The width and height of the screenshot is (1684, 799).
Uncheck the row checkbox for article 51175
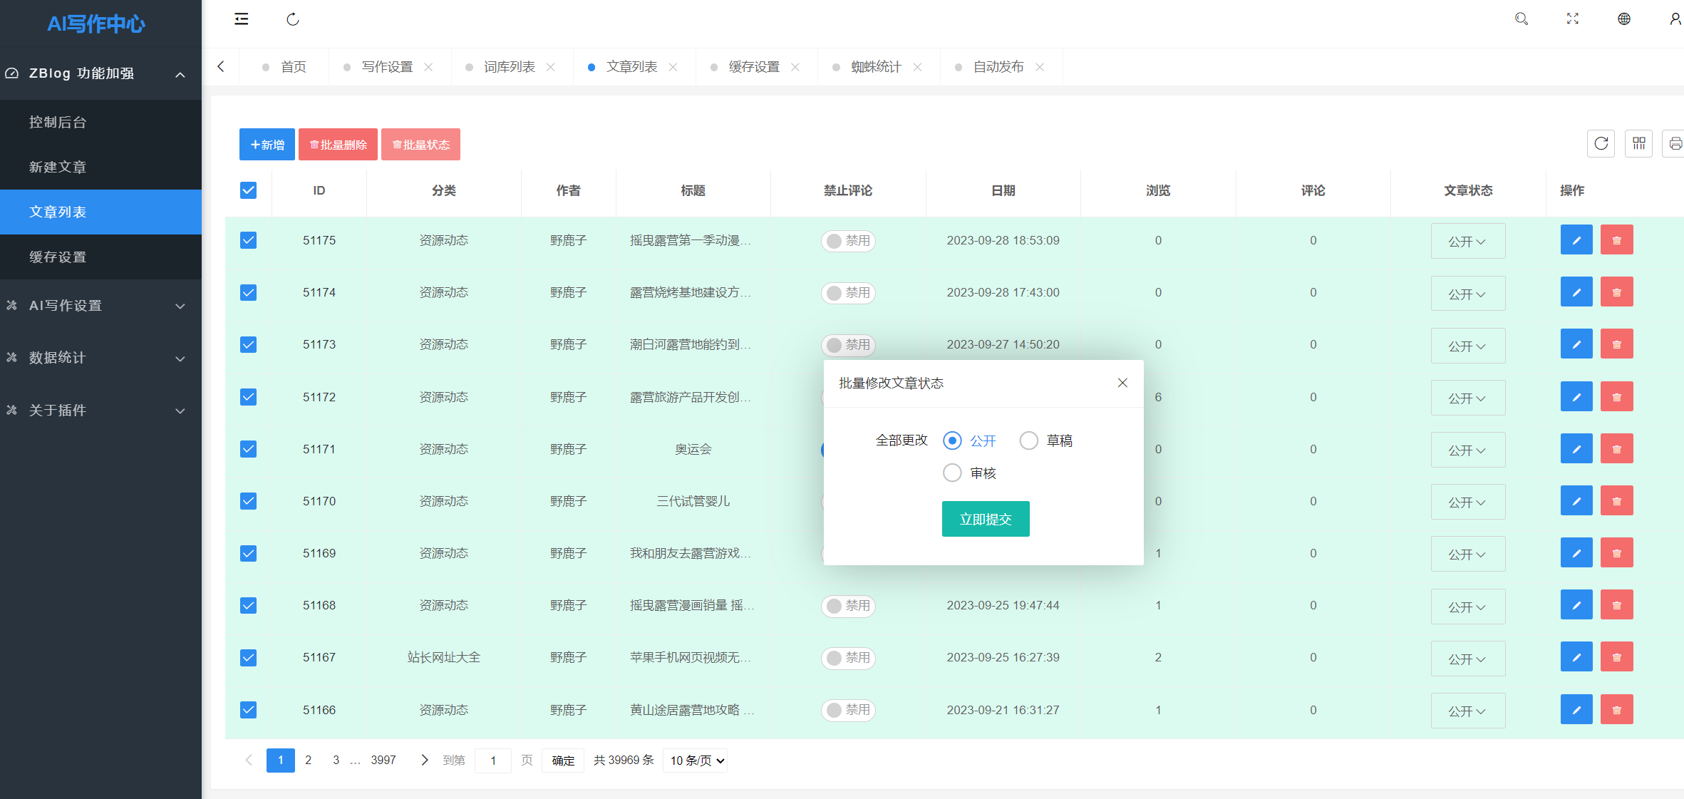(x=248, y=240)
